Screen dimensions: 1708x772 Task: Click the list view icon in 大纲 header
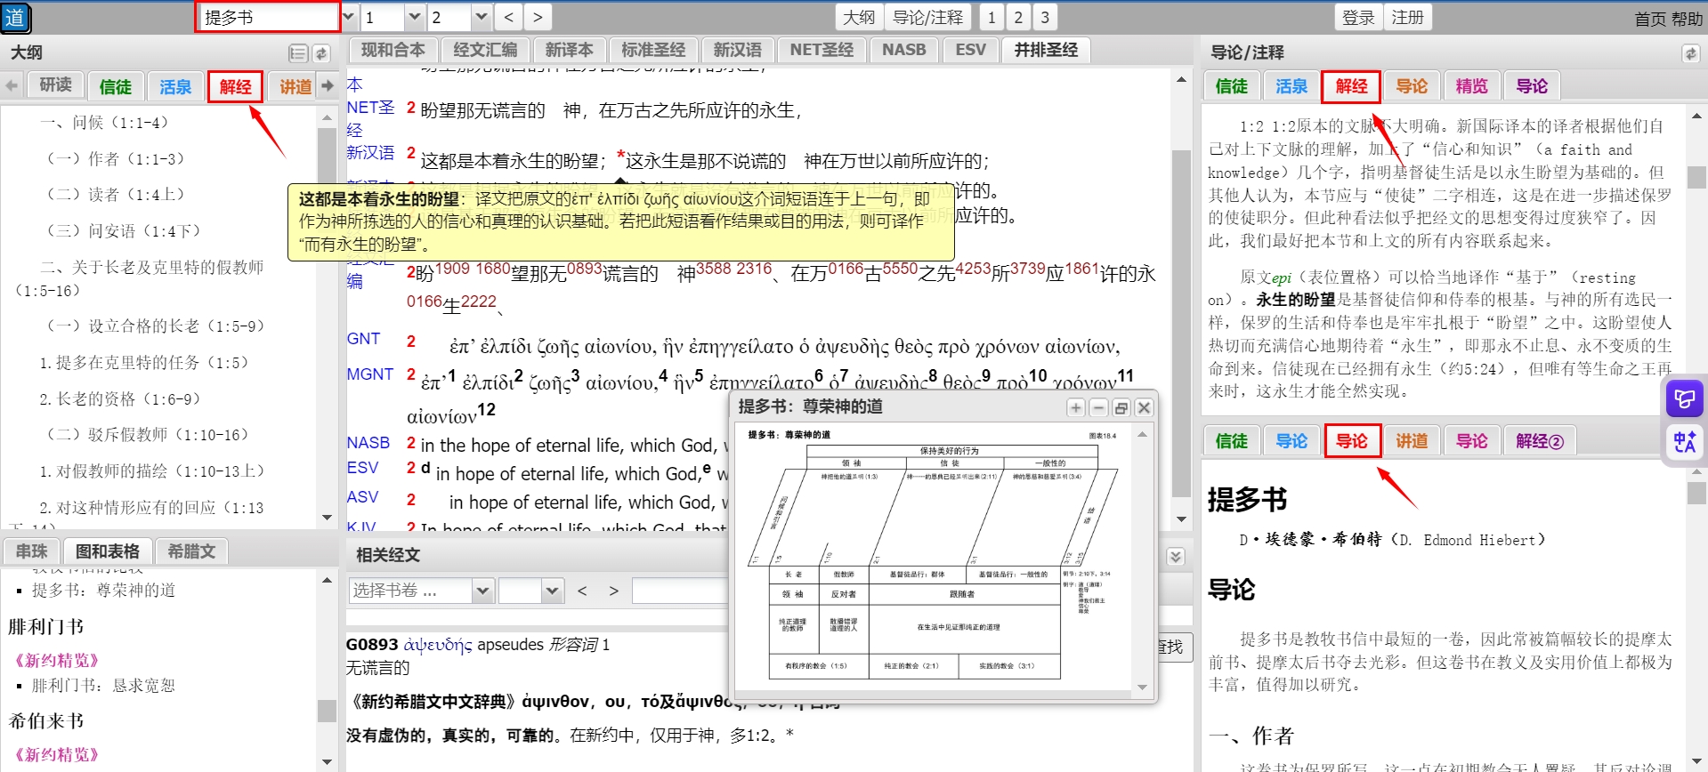pyautogui.click(x=298, y=53)
